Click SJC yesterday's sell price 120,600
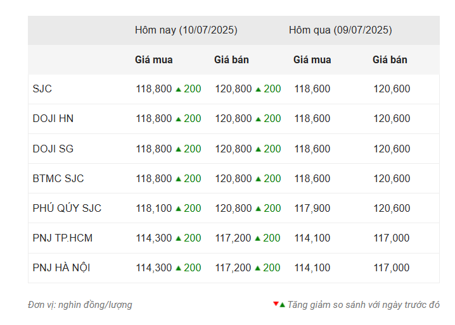455x325 pixels. point(392,89)
